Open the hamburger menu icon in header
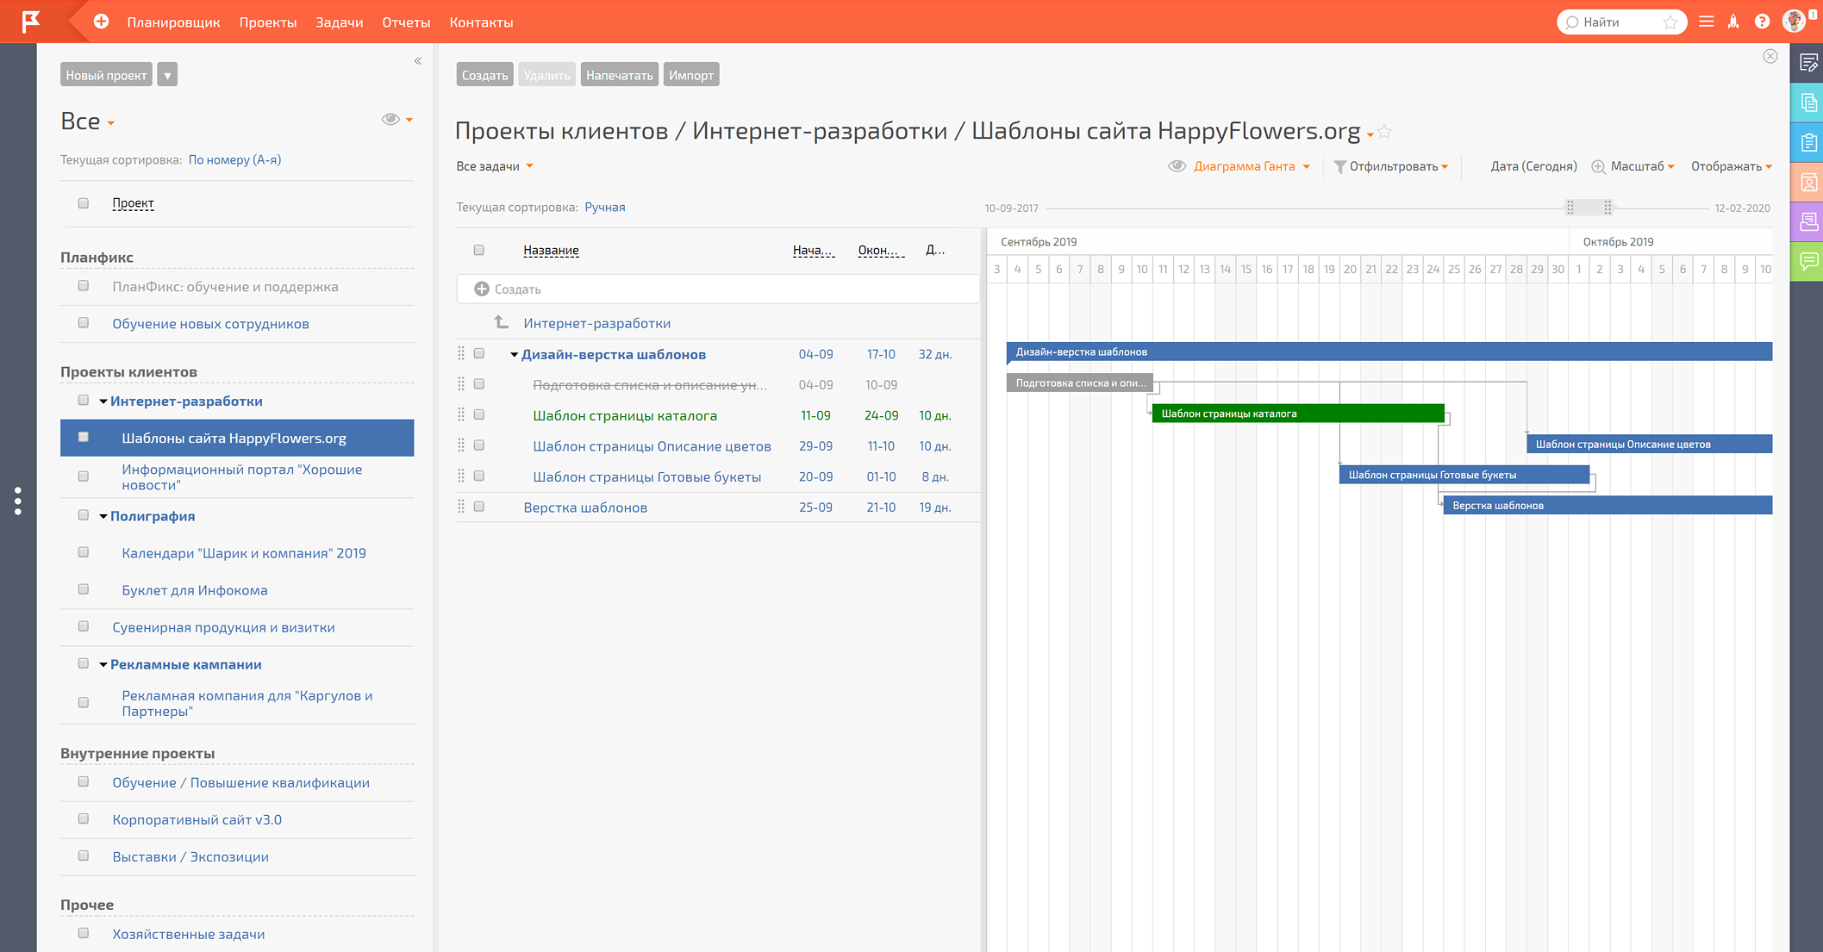The image size is (1823, 952). [1706, 22]
